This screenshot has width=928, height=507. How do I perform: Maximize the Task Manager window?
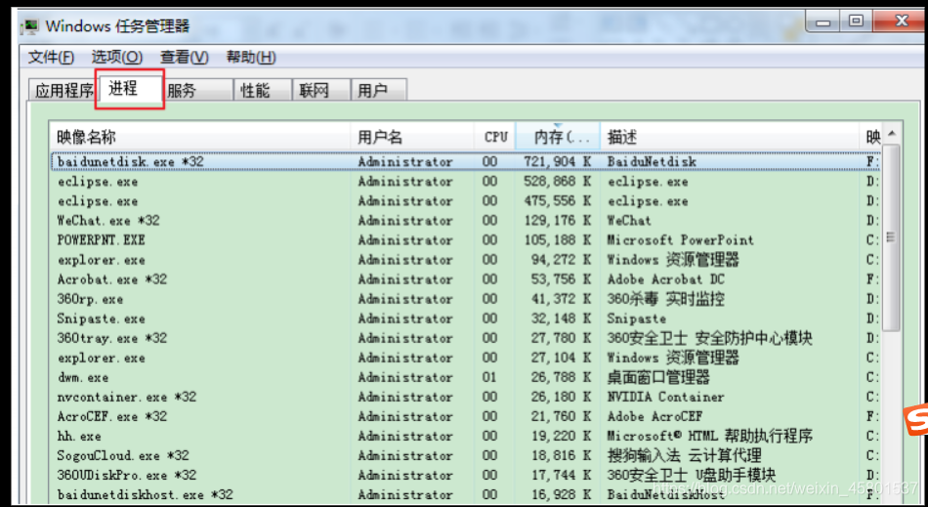(x=856, y=21)
